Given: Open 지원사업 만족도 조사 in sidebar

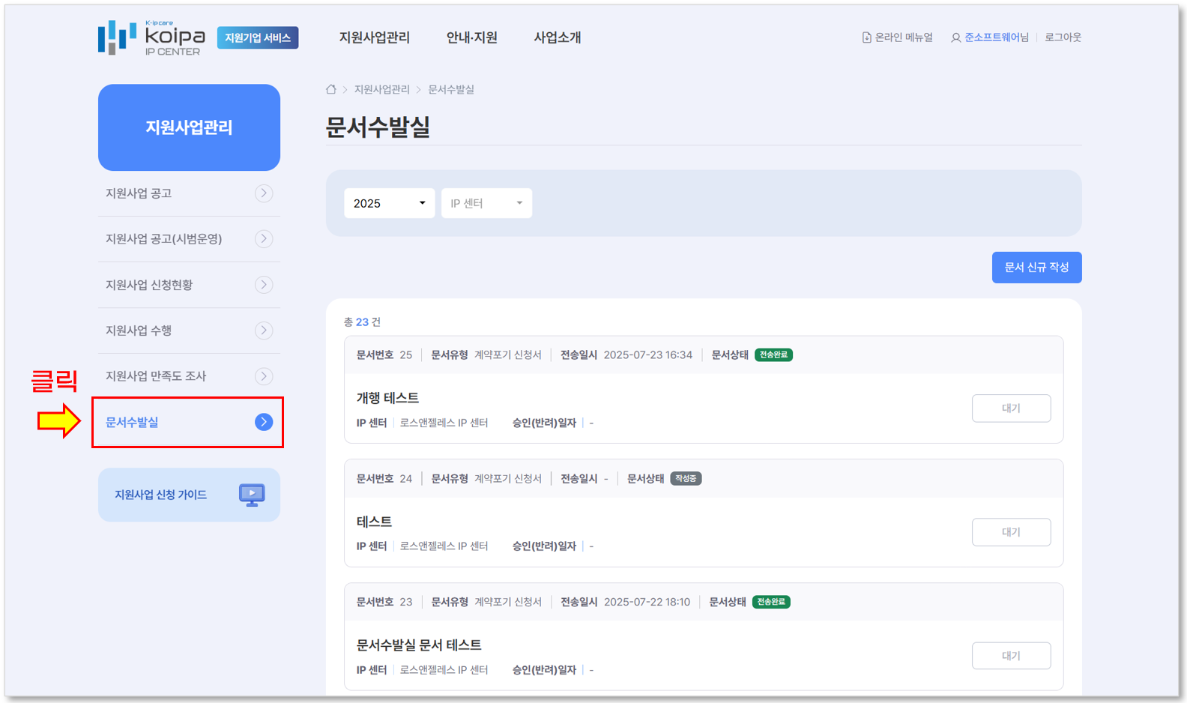Looking at the screenshot, I should tap(156, 376).
